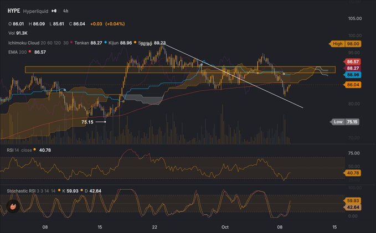This screenshot has width=376, height=233.
Task: Click the 15 date left on time axis
Action: click(100, 227)
